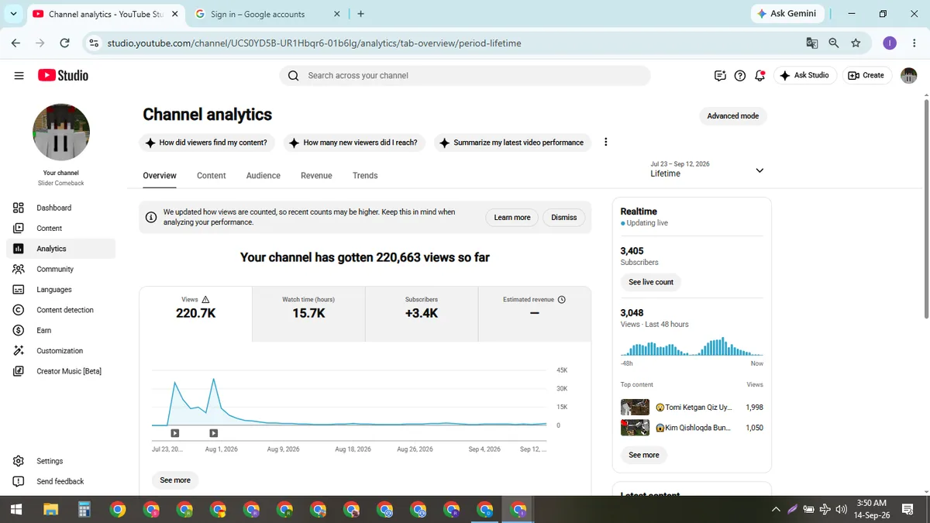Open Customization in the sidebar
The image size is (930, 523).
[61, 351]
